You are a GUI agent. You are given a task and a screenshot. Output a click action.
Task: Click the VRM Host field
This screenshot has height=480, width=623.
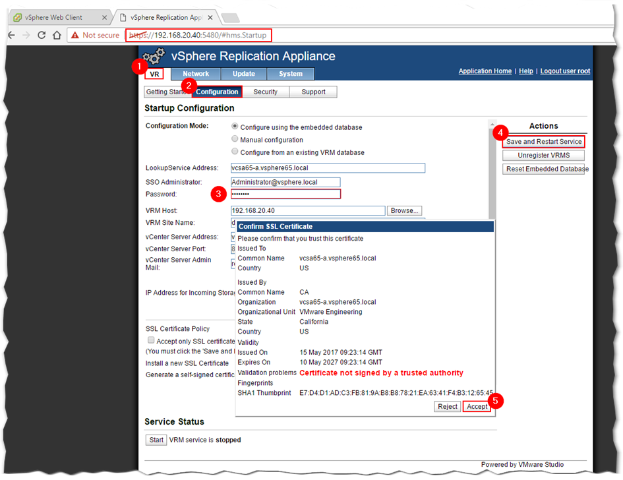(308, 210)
